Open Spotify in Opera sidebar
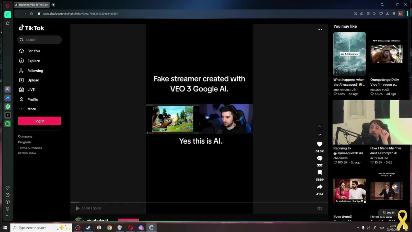Image resolution: width=412 pixels, height=232 pixels. coord(8,124)
